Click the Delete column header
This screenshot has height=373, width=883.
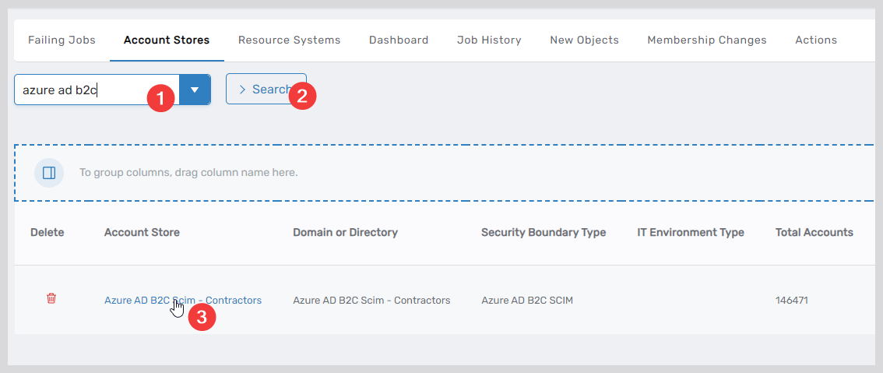coord(47,232)
